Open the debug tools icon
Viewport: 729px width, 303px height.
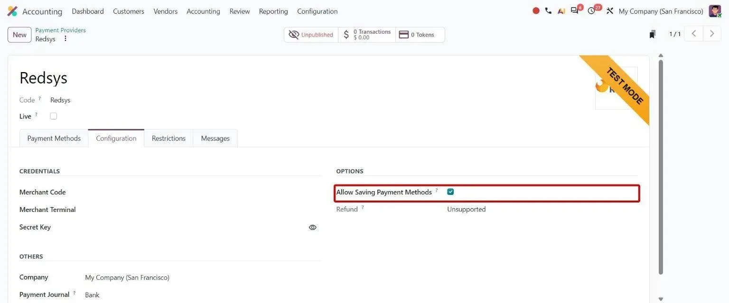tap(610, 11)
